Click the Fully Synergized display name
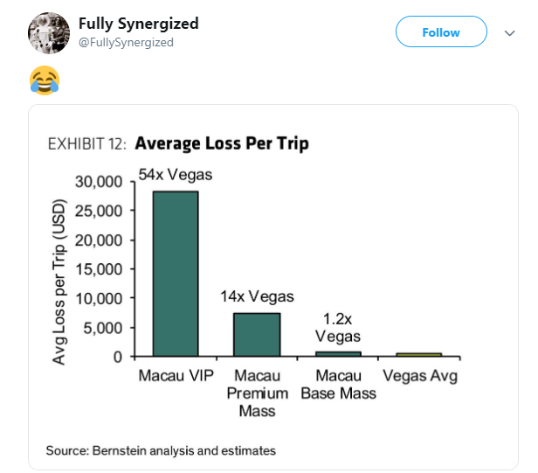This screenshot has height=473, width=538. pos(139,24)
